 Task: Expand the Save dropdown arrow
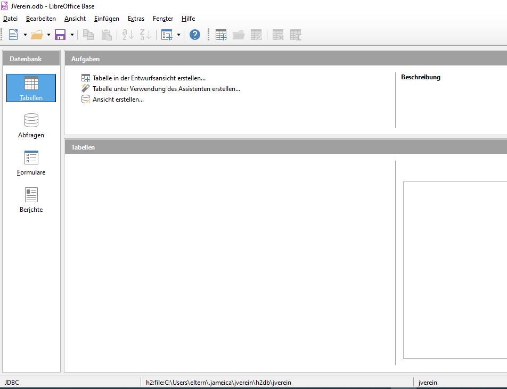pos(72,35)
